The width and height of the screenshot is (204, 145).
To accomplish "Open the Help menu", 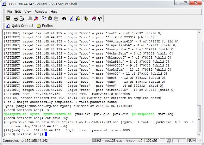I will coord(54,12).
